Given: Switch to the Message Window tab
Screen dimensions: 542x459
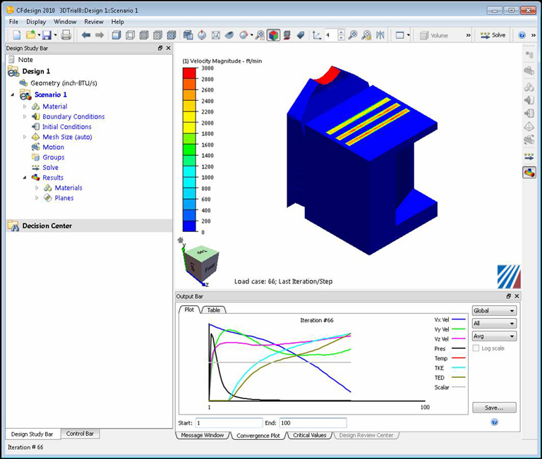Looking at the screenshot, I should click(203, 435).
